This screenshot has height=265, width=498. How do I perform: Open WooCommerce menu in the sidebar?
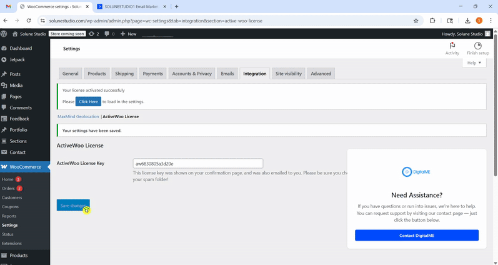[25, 167]
